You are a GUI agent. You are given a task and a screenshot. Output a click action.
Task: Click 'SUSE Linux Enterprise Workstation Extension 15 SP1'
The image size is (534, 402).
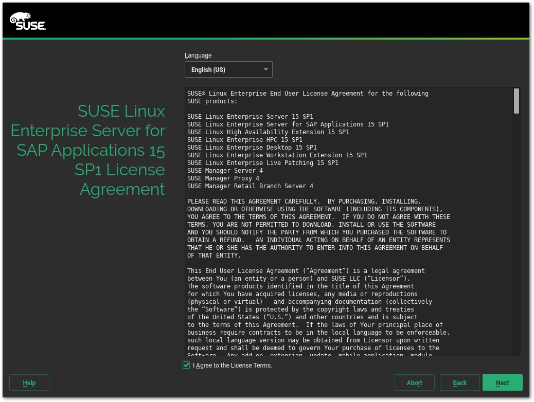point(277,155)
